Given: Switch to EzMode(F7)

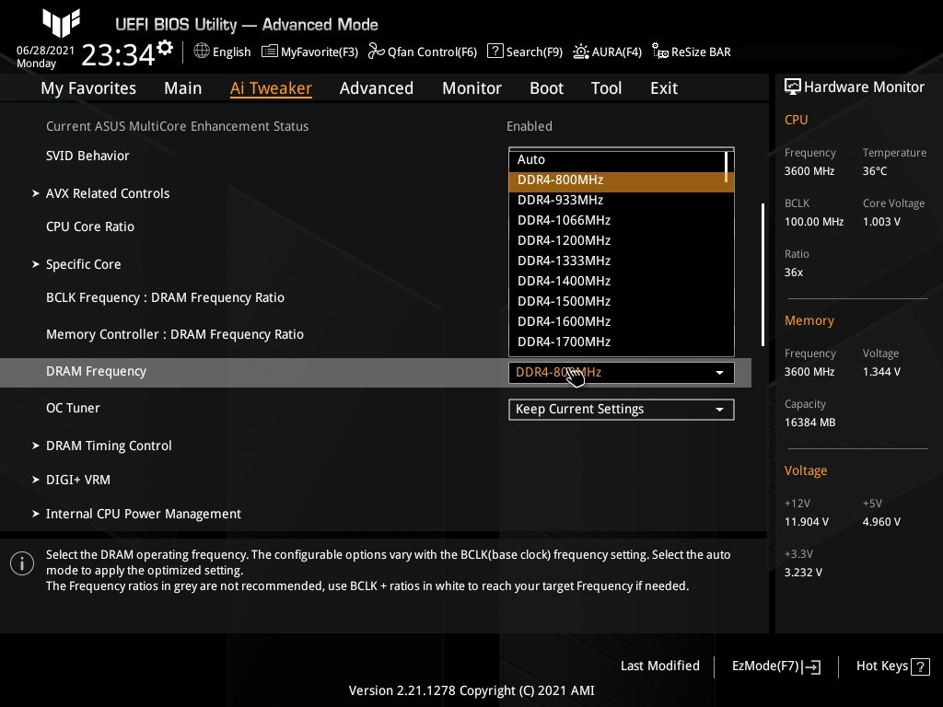Looking at the screenshot, I should pos(775,666).
